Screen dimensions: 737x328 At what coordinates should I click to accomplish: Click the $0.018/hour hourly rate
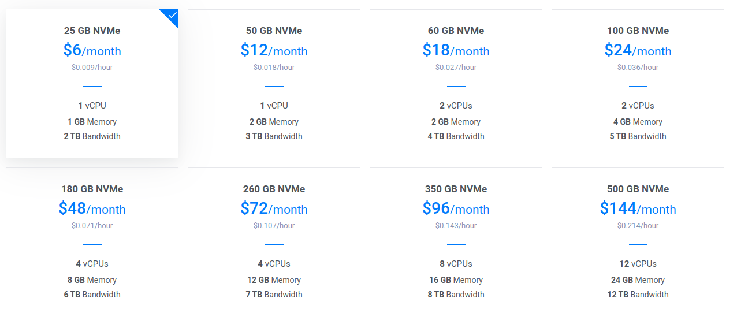tap(274, 68)
